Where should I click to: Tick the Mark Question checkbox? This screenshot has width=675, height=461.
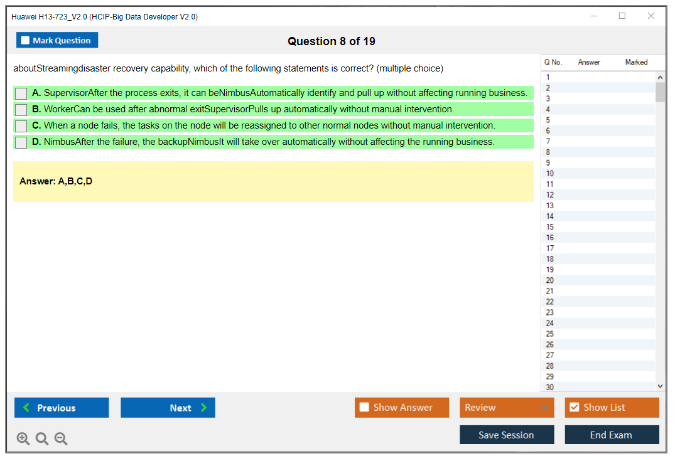pyautogui.click(x=26, y=41)
